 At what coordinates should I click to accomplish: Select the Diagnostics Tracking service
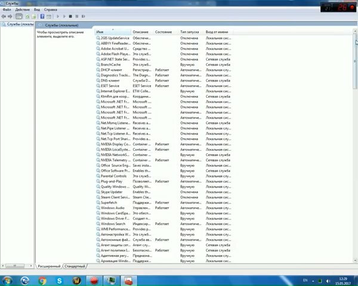tap(163, 75)
